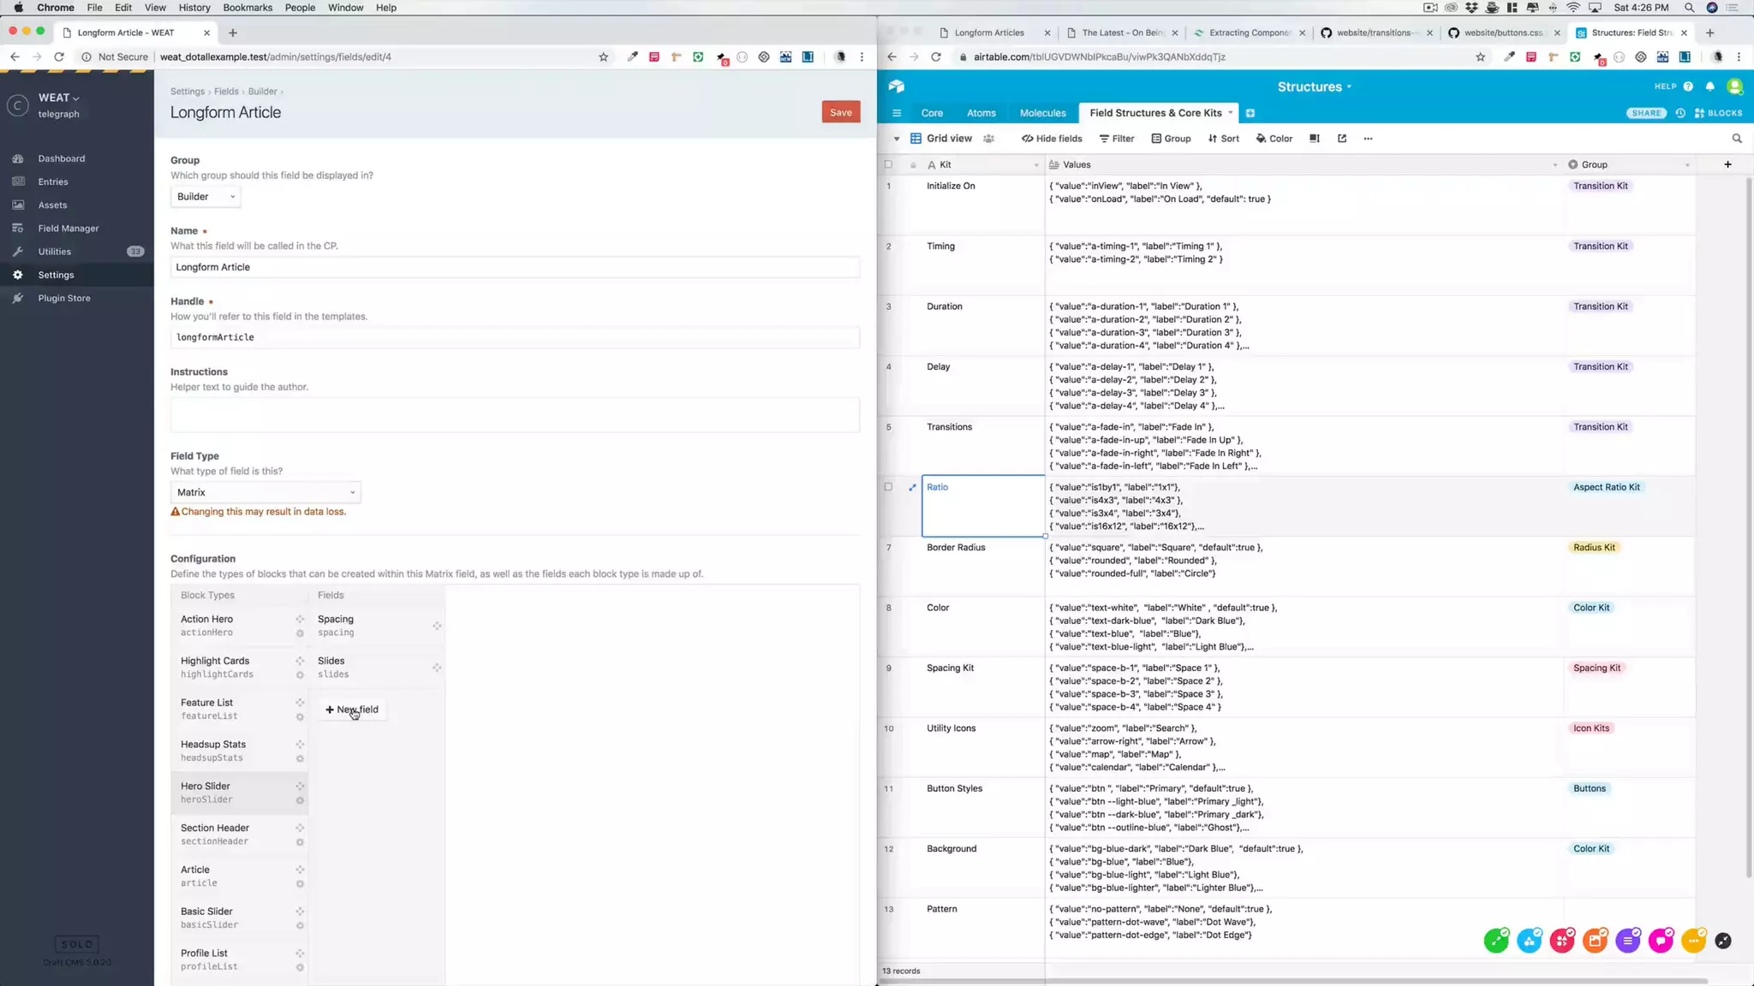Open the Color records toolbar option

(1274, 139)
